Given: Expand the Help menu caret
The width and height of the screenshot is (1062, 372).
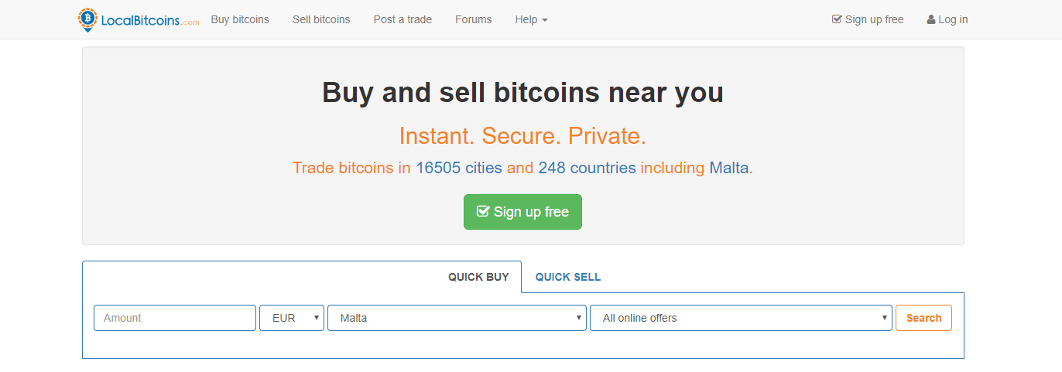Looking at the screenshot, I should click(545, 20).
